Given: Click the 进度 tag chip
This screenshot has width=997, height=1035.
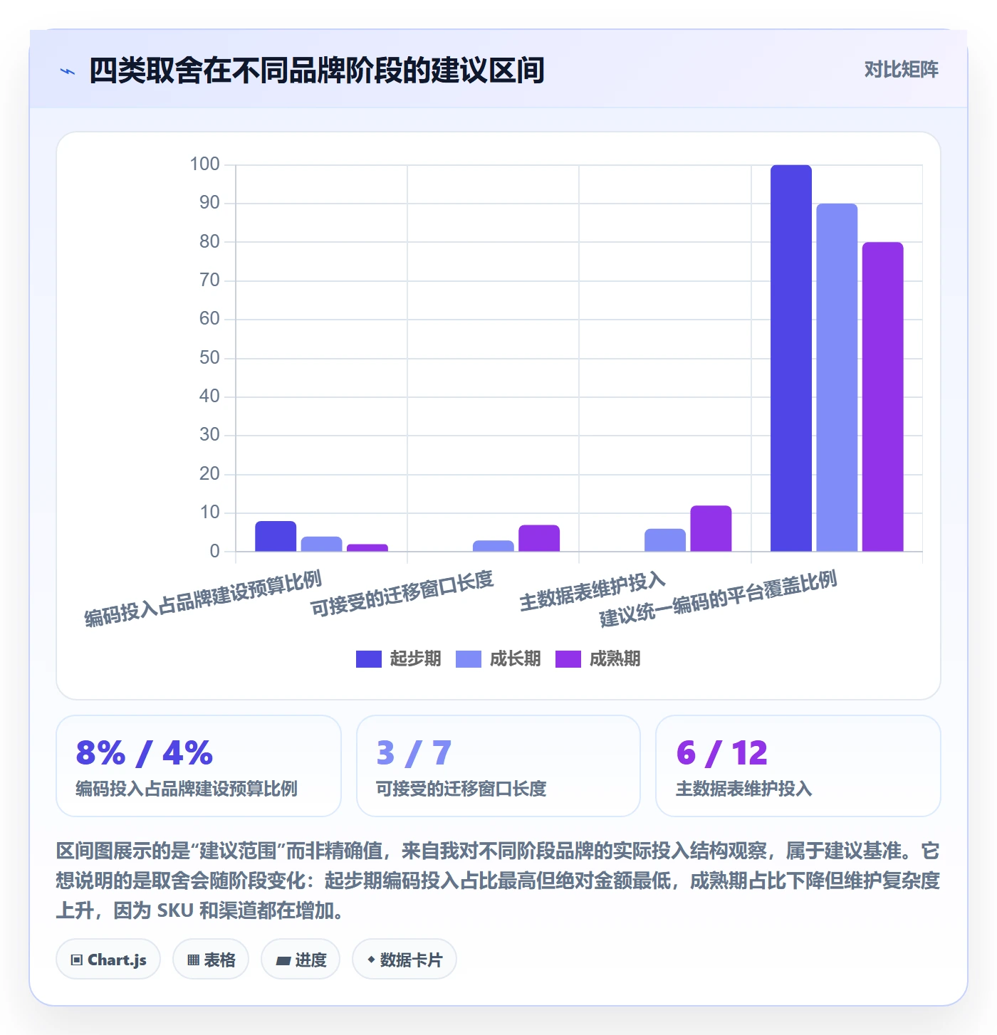Looking at the screenshot, I should (x=301, y=960).
